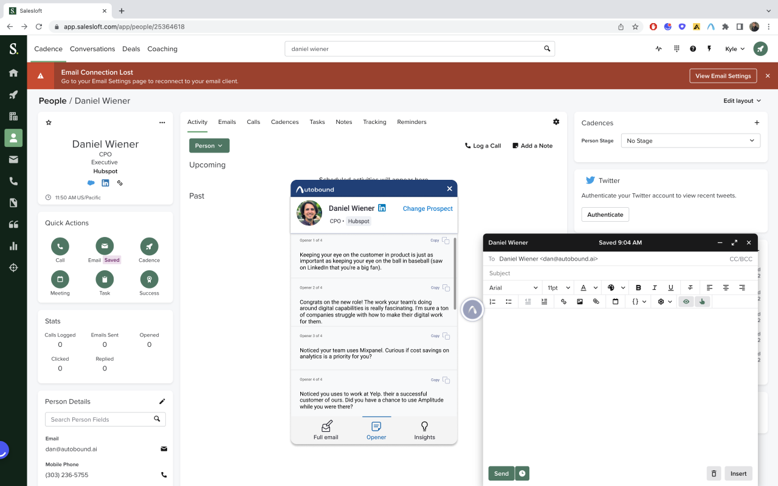Click View Email Settings button
This screenshot has width=778, height=486.
[723, 76]
